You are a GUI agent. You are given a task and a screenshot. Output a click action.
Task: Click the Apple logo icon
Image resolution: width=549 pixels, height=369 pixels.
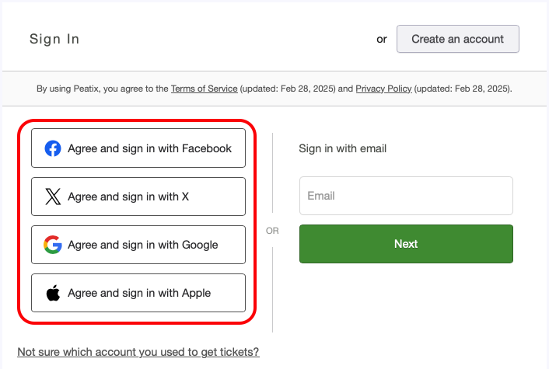(x=53, y=293)
